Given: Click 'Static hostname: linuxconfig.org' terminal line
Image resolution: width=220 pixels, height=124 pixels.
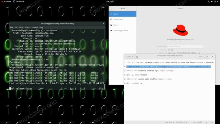Looking at the screenshot, I should coord(33,33).
